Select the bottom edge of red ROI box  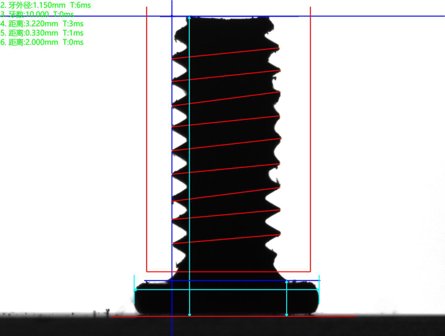(x=228, y=271)
